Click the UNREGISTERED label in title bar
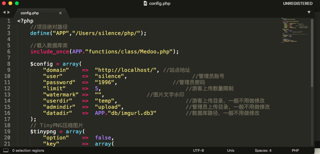 (298, 4)
